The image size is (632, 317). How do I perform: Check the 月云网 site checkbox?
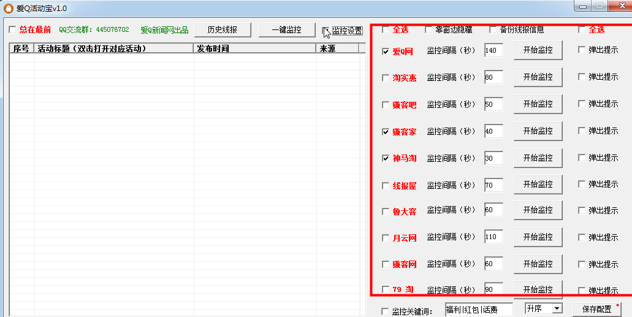pyautogui.click(x=386, y=238)
